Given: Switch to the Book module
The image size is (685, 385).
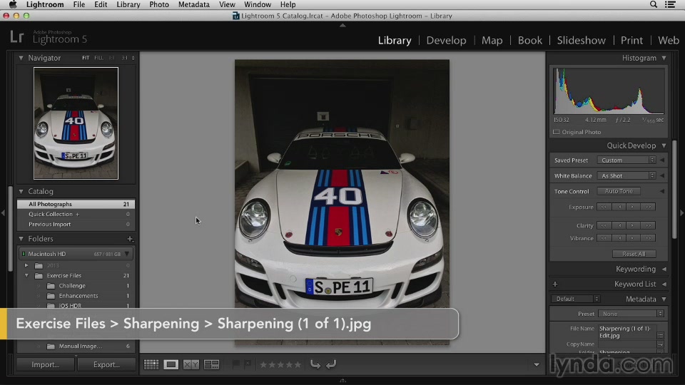Looking at the screenshot, I should pyautogui.click(x=530, y=40).
